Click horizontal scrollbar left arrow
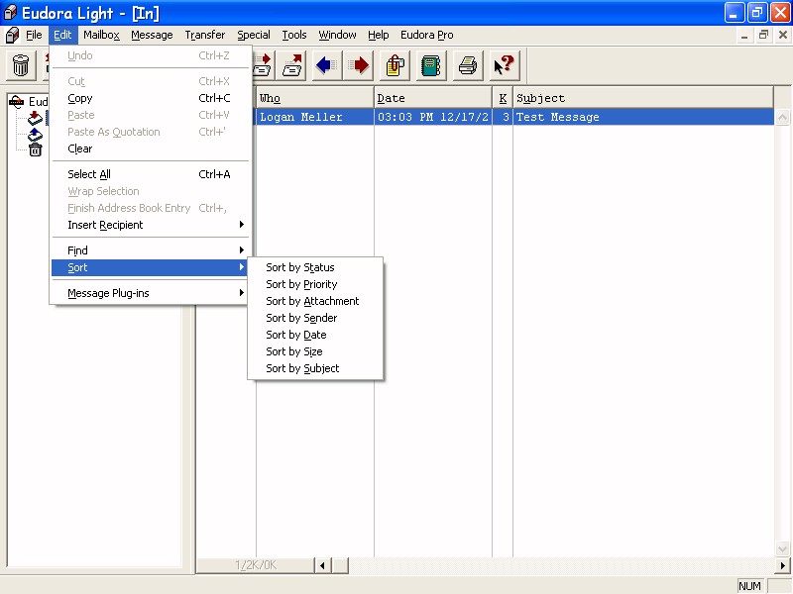This screenshot has width=793, height=594. point(323,565)
